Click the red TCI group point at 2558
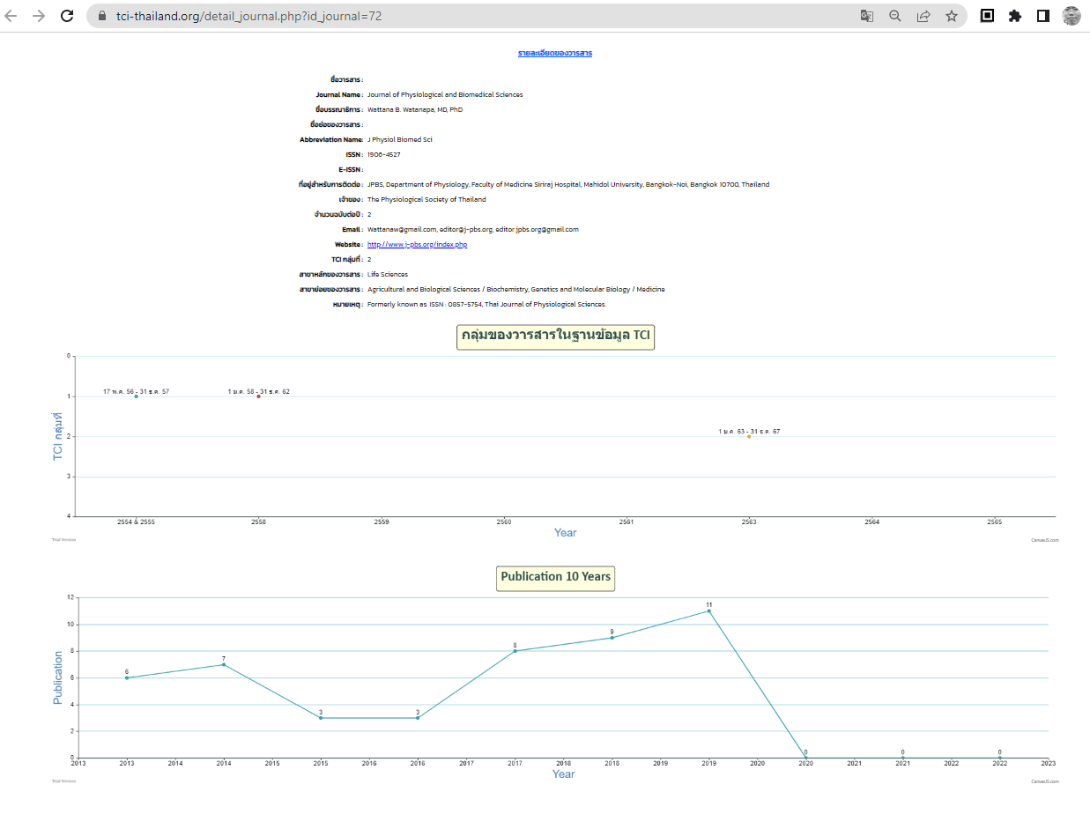Image resolution: width=1090 pixels, height=814 pixels. 258,396
